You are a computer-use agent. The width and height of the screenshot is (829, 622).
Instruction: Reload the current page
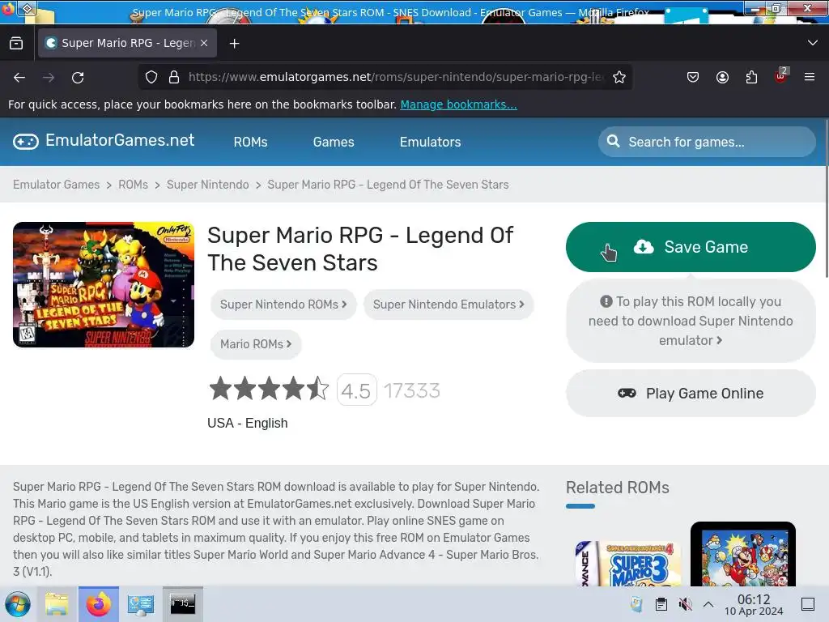coord(78,78)
